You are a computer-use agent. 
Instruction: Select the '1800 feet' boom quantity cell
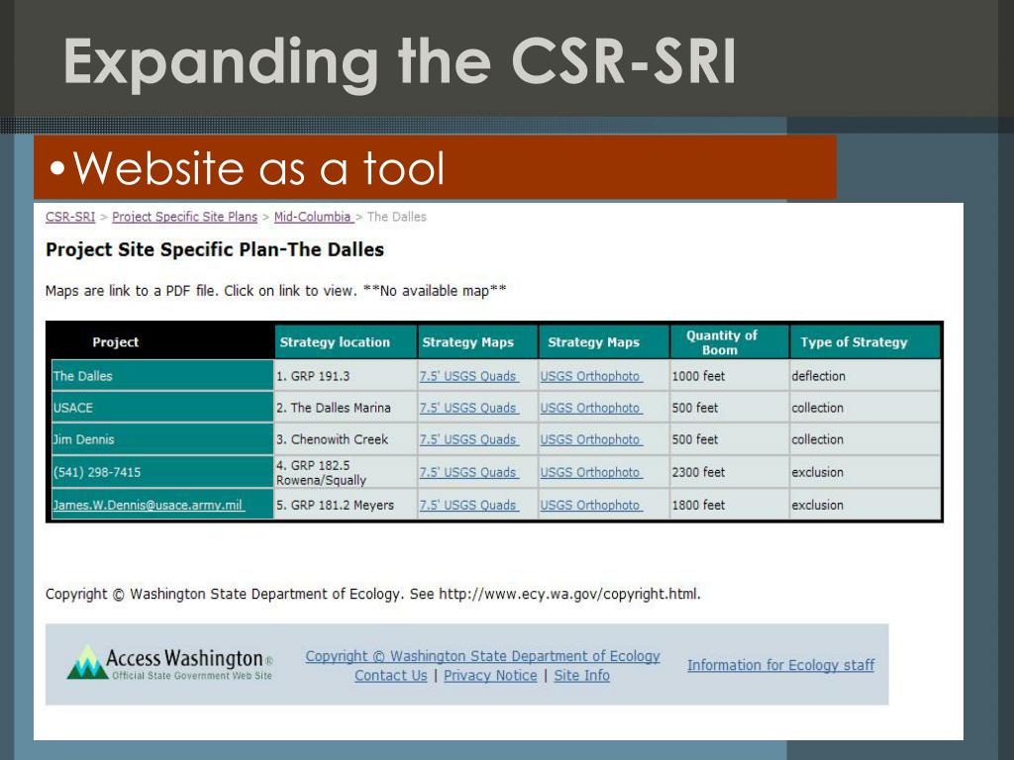pos(729,505)
